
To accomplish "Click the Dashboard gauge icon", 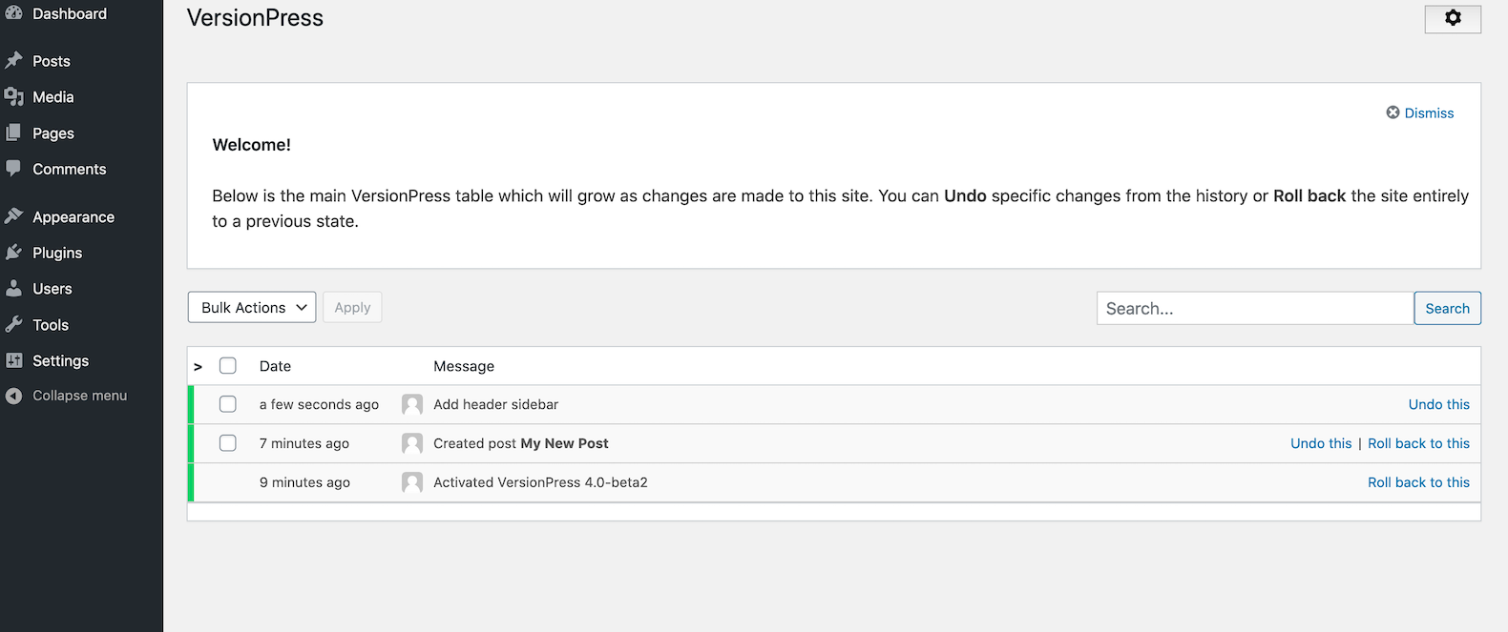I will tap(13, 12).
